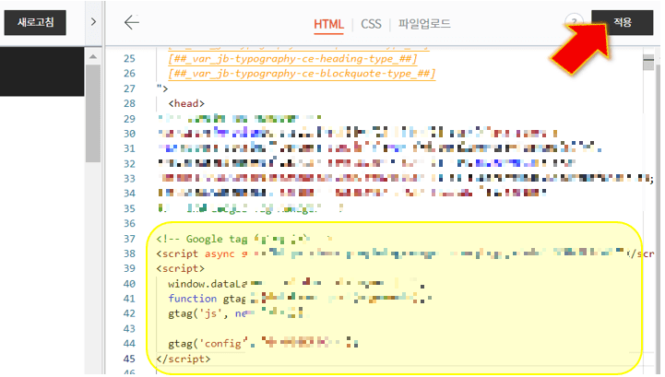
Task: Place cursor on <script> line 39
Action: pyautogui.click(x=180, y=268)
